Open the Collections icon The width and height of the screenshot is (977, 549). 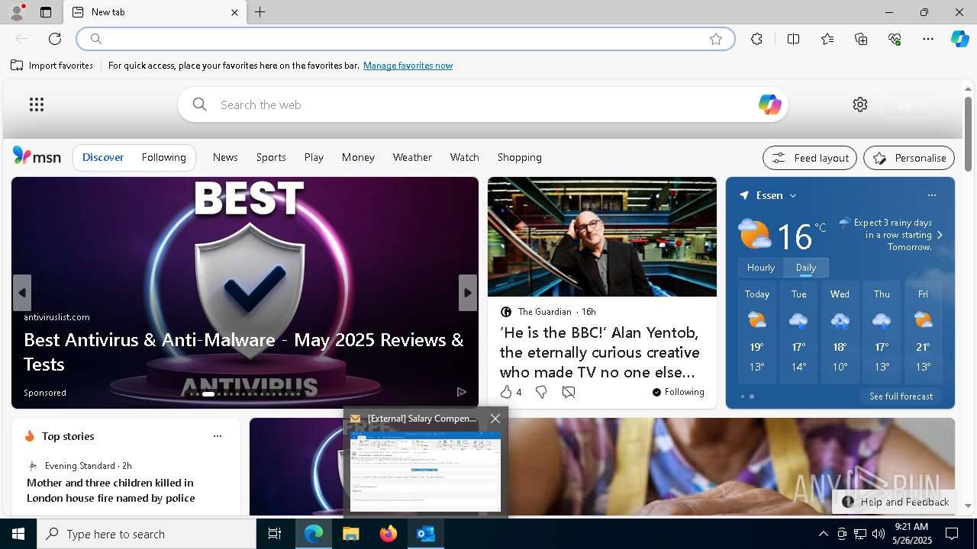click(861, 39)
